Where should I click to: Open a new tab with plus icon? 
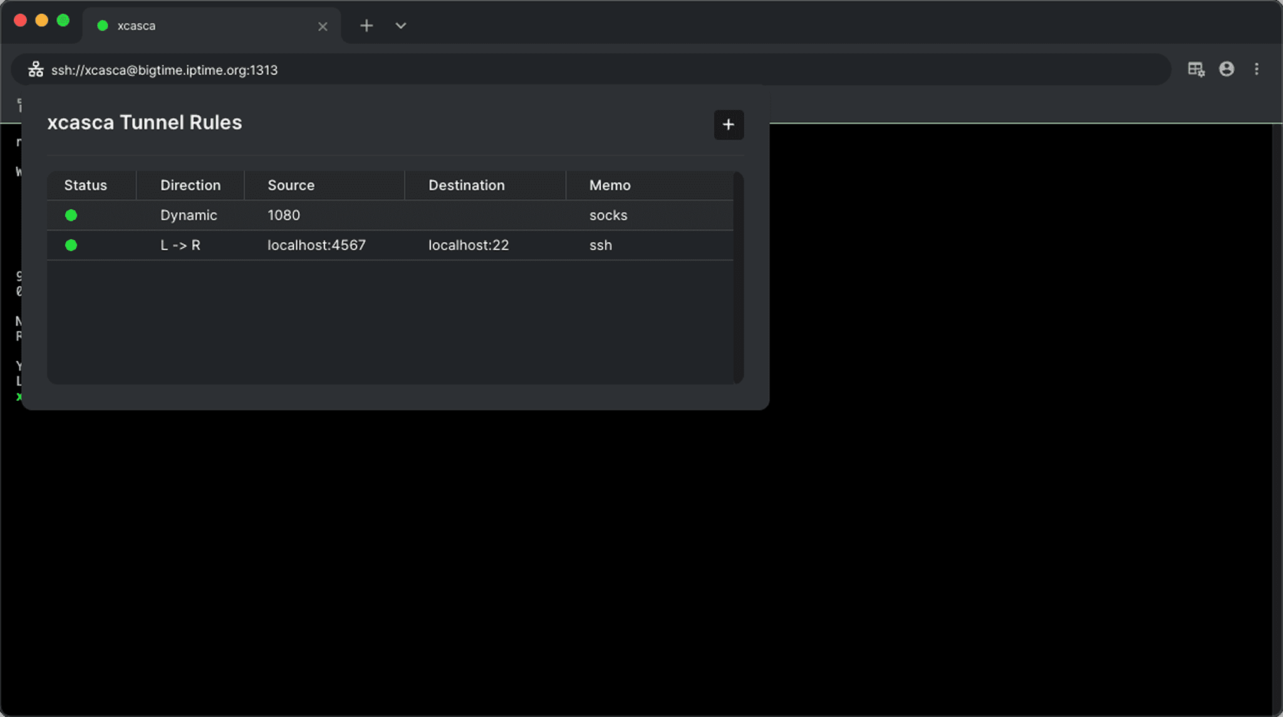point(366,26)
